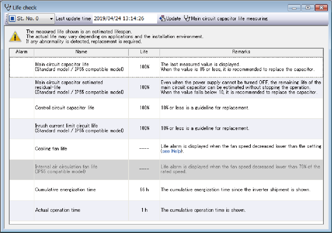Click the Name column header
The width and height of the screenshot is (332, 233).
(81, 52)
